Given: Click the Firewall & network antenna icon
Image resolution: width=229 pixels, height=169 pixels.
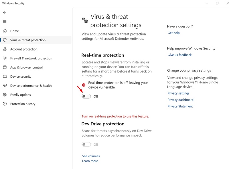Looking at the screenshot, I should coord(5,58).
